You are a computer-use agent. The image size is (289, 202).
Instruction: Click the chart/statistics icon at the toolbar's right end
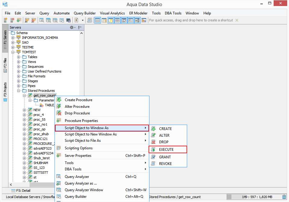143,20
